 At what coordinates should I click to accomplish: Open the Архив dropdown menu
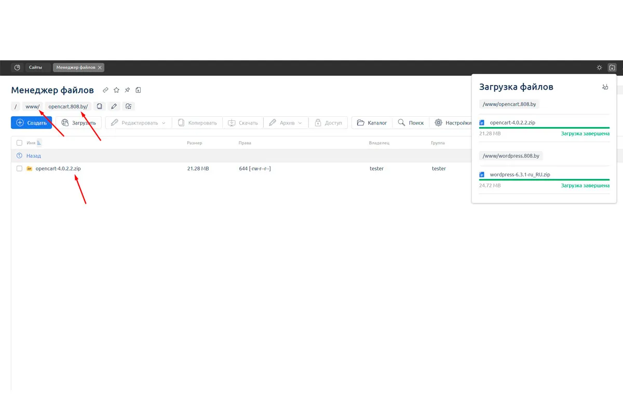point(300,123)
